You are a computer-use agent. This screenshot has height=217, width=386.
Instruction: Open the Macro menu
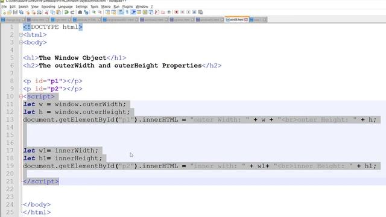pyautogui.click(x=106, y=7)
